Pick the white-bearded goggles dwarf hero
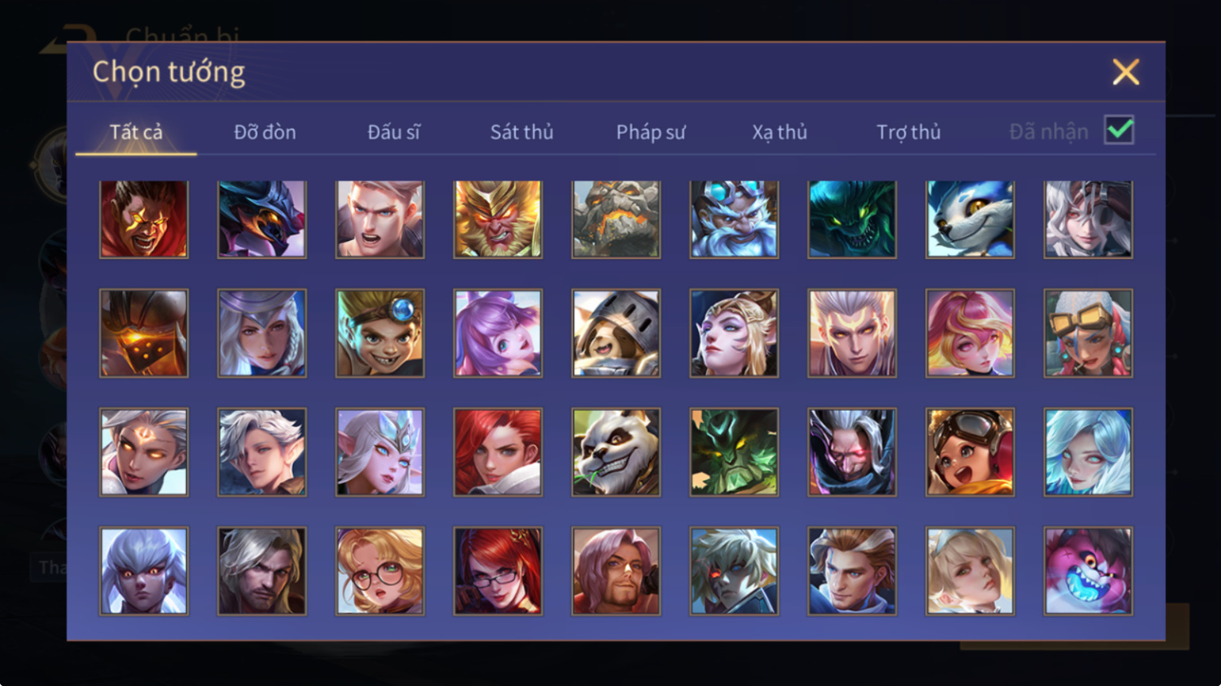Screen dimensions: 1221x686 point(733,219)
